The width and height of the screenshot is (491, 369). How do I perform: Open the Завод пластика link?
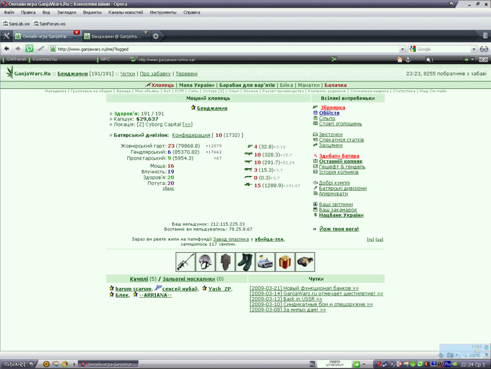231,239
